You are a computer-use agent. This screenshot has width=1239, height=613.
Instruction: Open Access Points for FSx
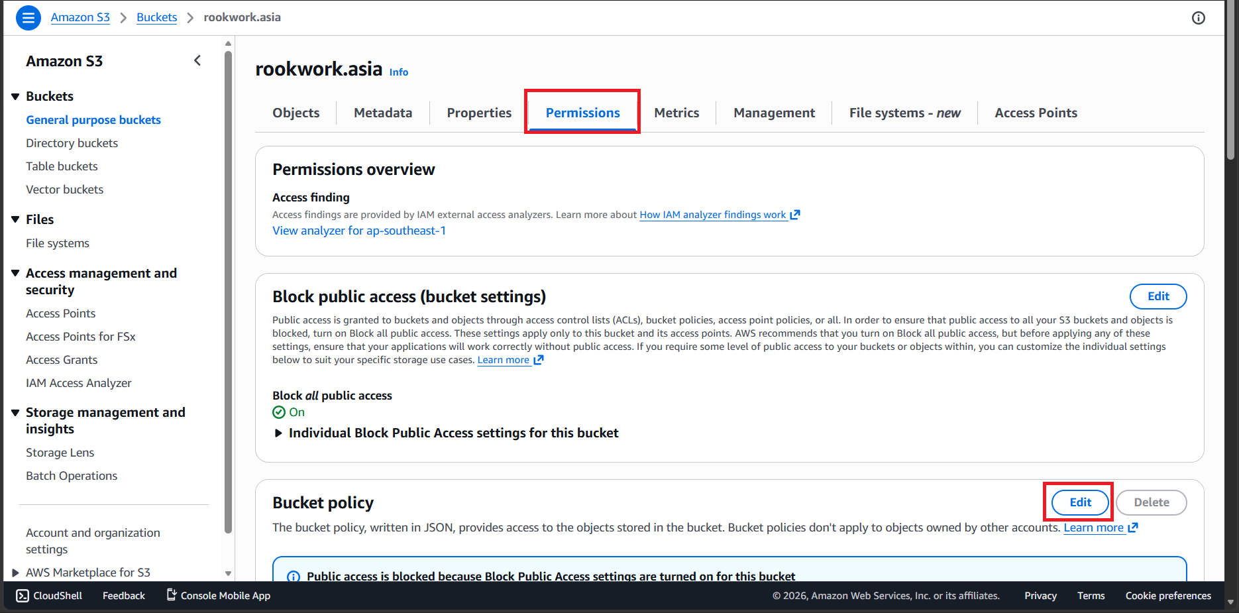tap(81, 337)
